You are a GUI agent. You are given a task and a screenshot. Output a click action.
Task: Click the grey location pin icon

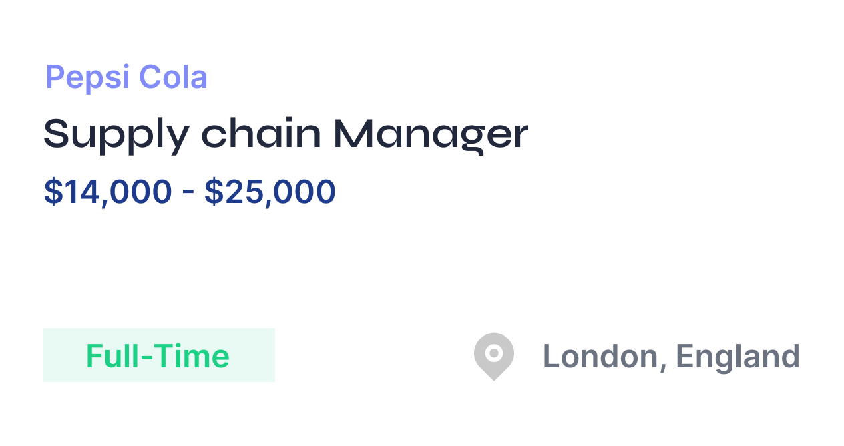tap(494, 357)
